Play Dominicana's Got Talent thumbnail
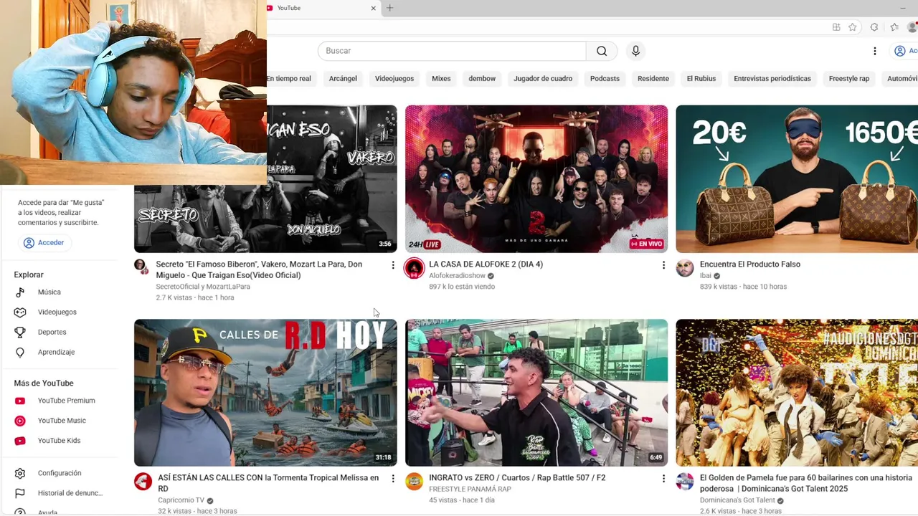 click(797, 393)
